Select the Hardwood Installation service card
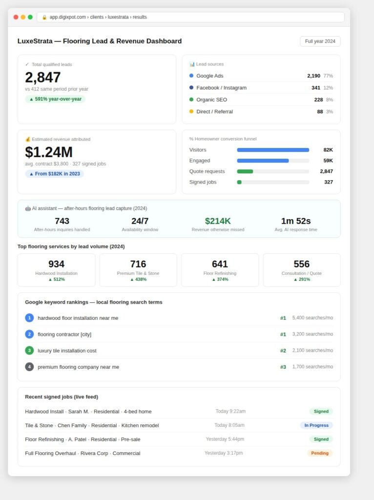 (x=57, y=270)
